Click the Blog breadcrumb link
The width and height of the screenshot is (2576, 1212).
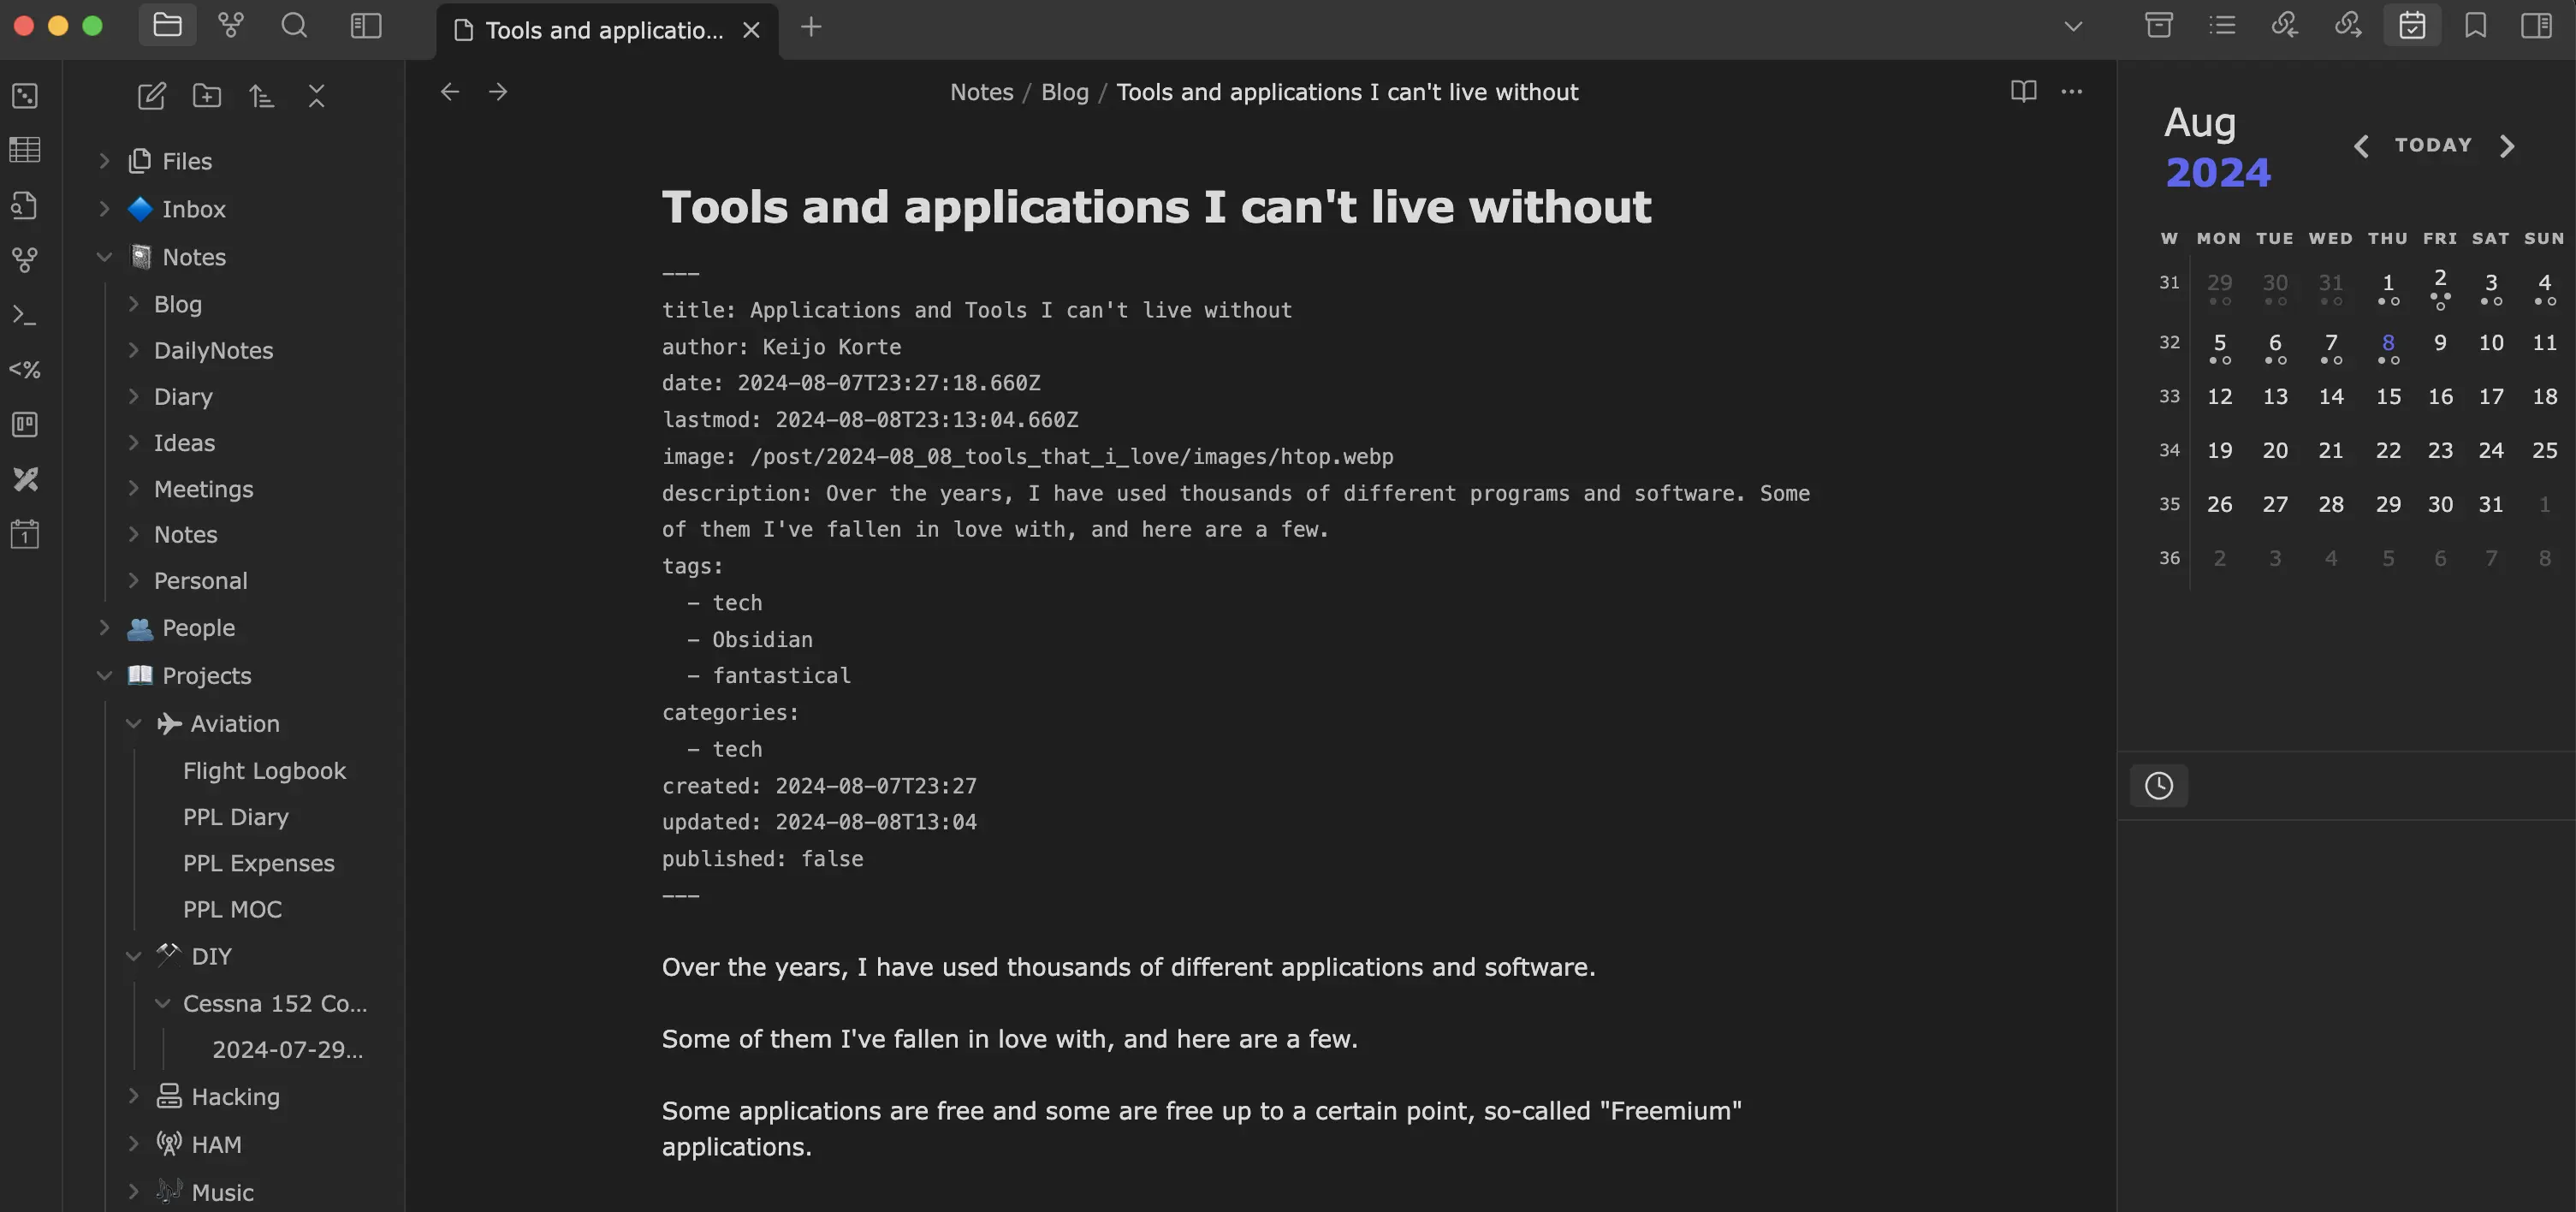pos(1064,92)
